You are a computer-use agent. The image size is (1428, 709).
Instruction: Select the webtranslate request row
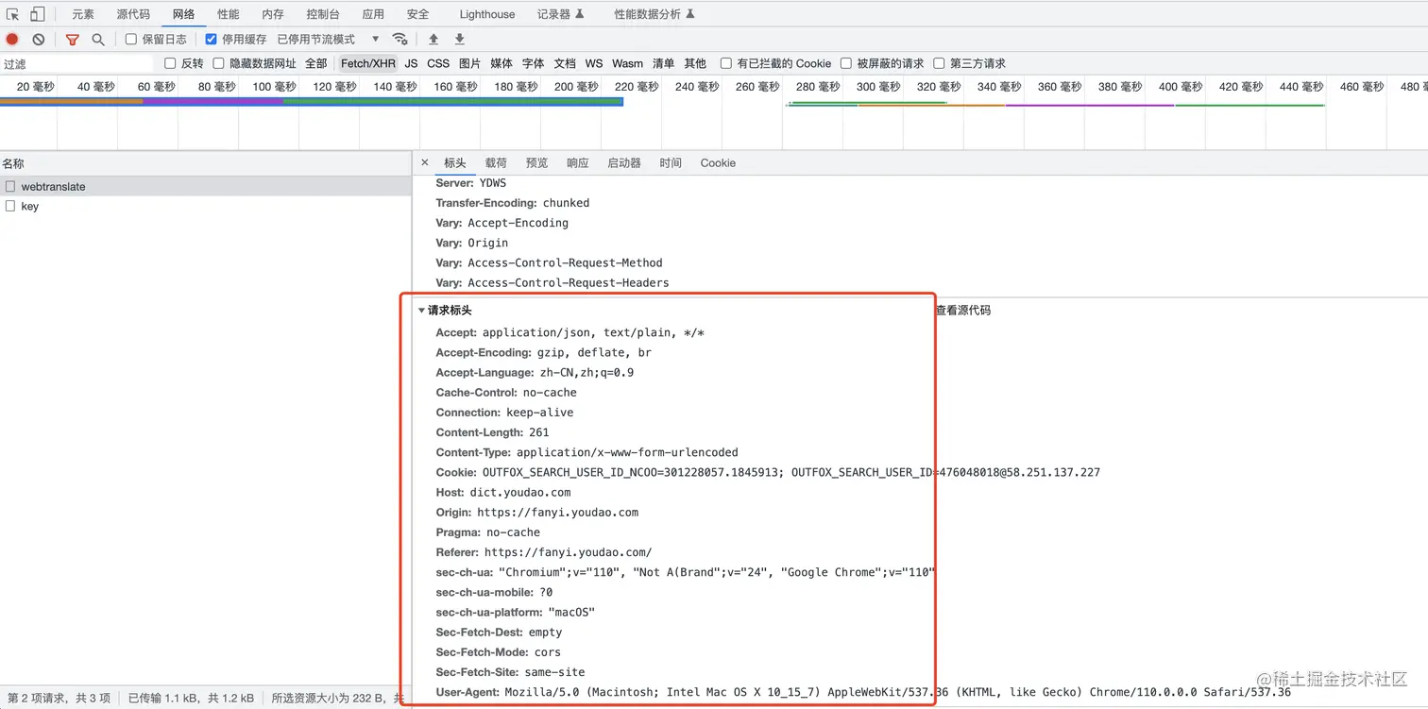point(206,187)
